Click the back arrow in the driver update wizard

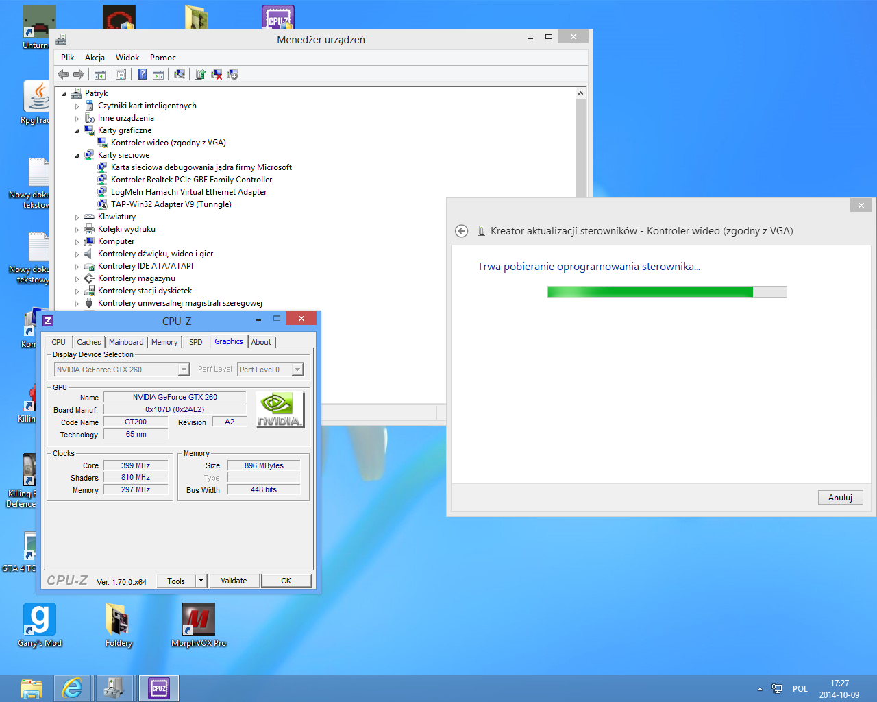(462, 231)
